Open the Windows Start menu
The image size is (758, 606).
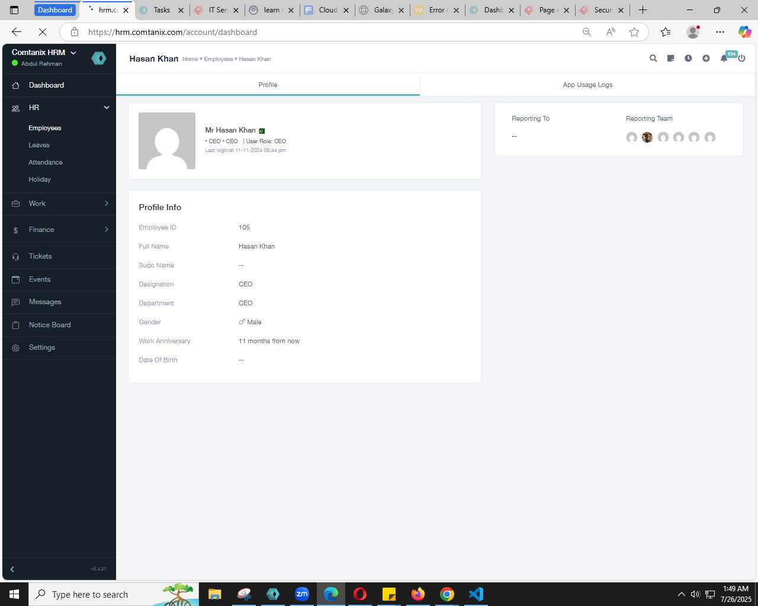pos(14,594)
